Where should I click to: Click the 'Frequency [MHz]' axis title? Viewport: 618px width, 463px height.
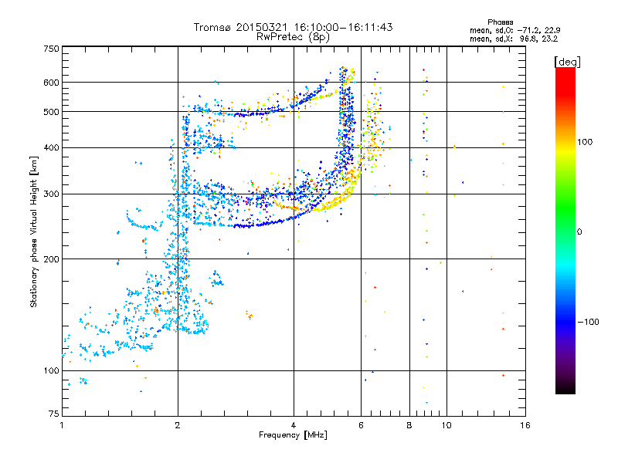(293, 435)
